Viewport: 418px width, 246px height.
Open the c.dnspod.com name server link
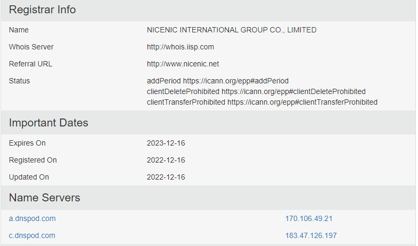32,235
